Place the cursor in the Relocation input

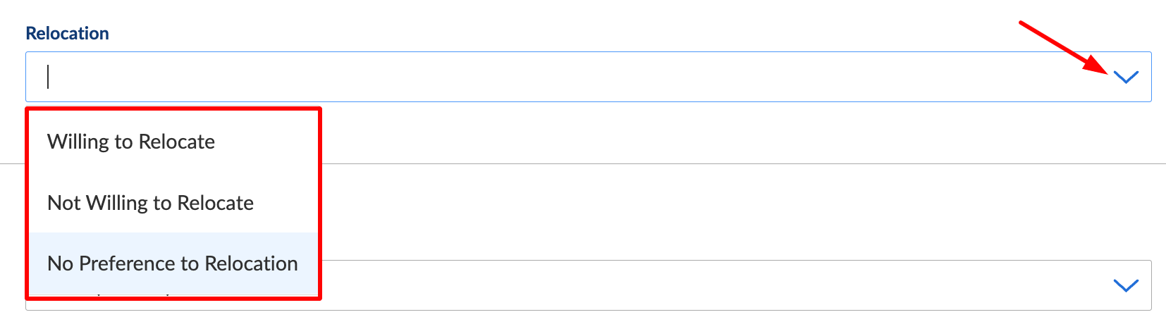coord(564,77)
